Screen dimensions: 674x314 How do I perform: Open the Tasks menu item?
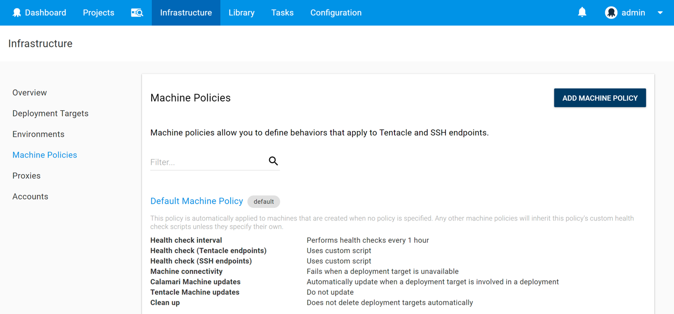click(x=282, y=12)
